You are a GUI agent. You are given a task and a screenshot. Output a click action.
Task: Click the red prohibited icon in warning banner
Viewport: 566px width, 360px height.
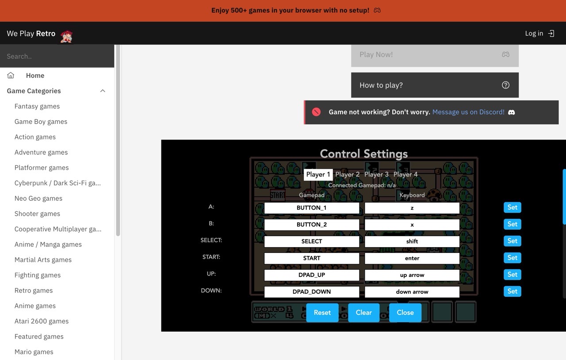[316, 112]
